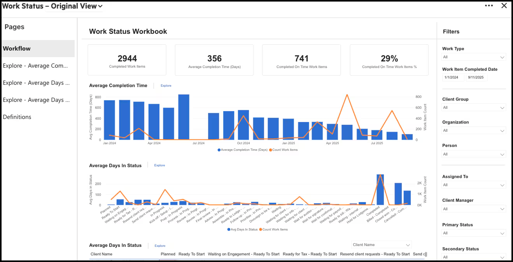
Task: Edit the end date 9/11/2025 field
Action: [476, 77]
